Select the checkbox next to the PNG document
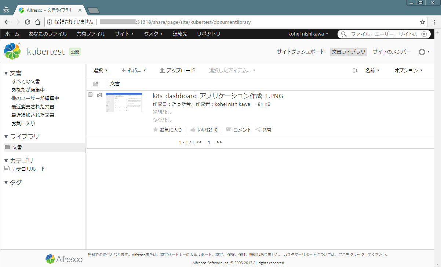441x267 pixels. 90,94
